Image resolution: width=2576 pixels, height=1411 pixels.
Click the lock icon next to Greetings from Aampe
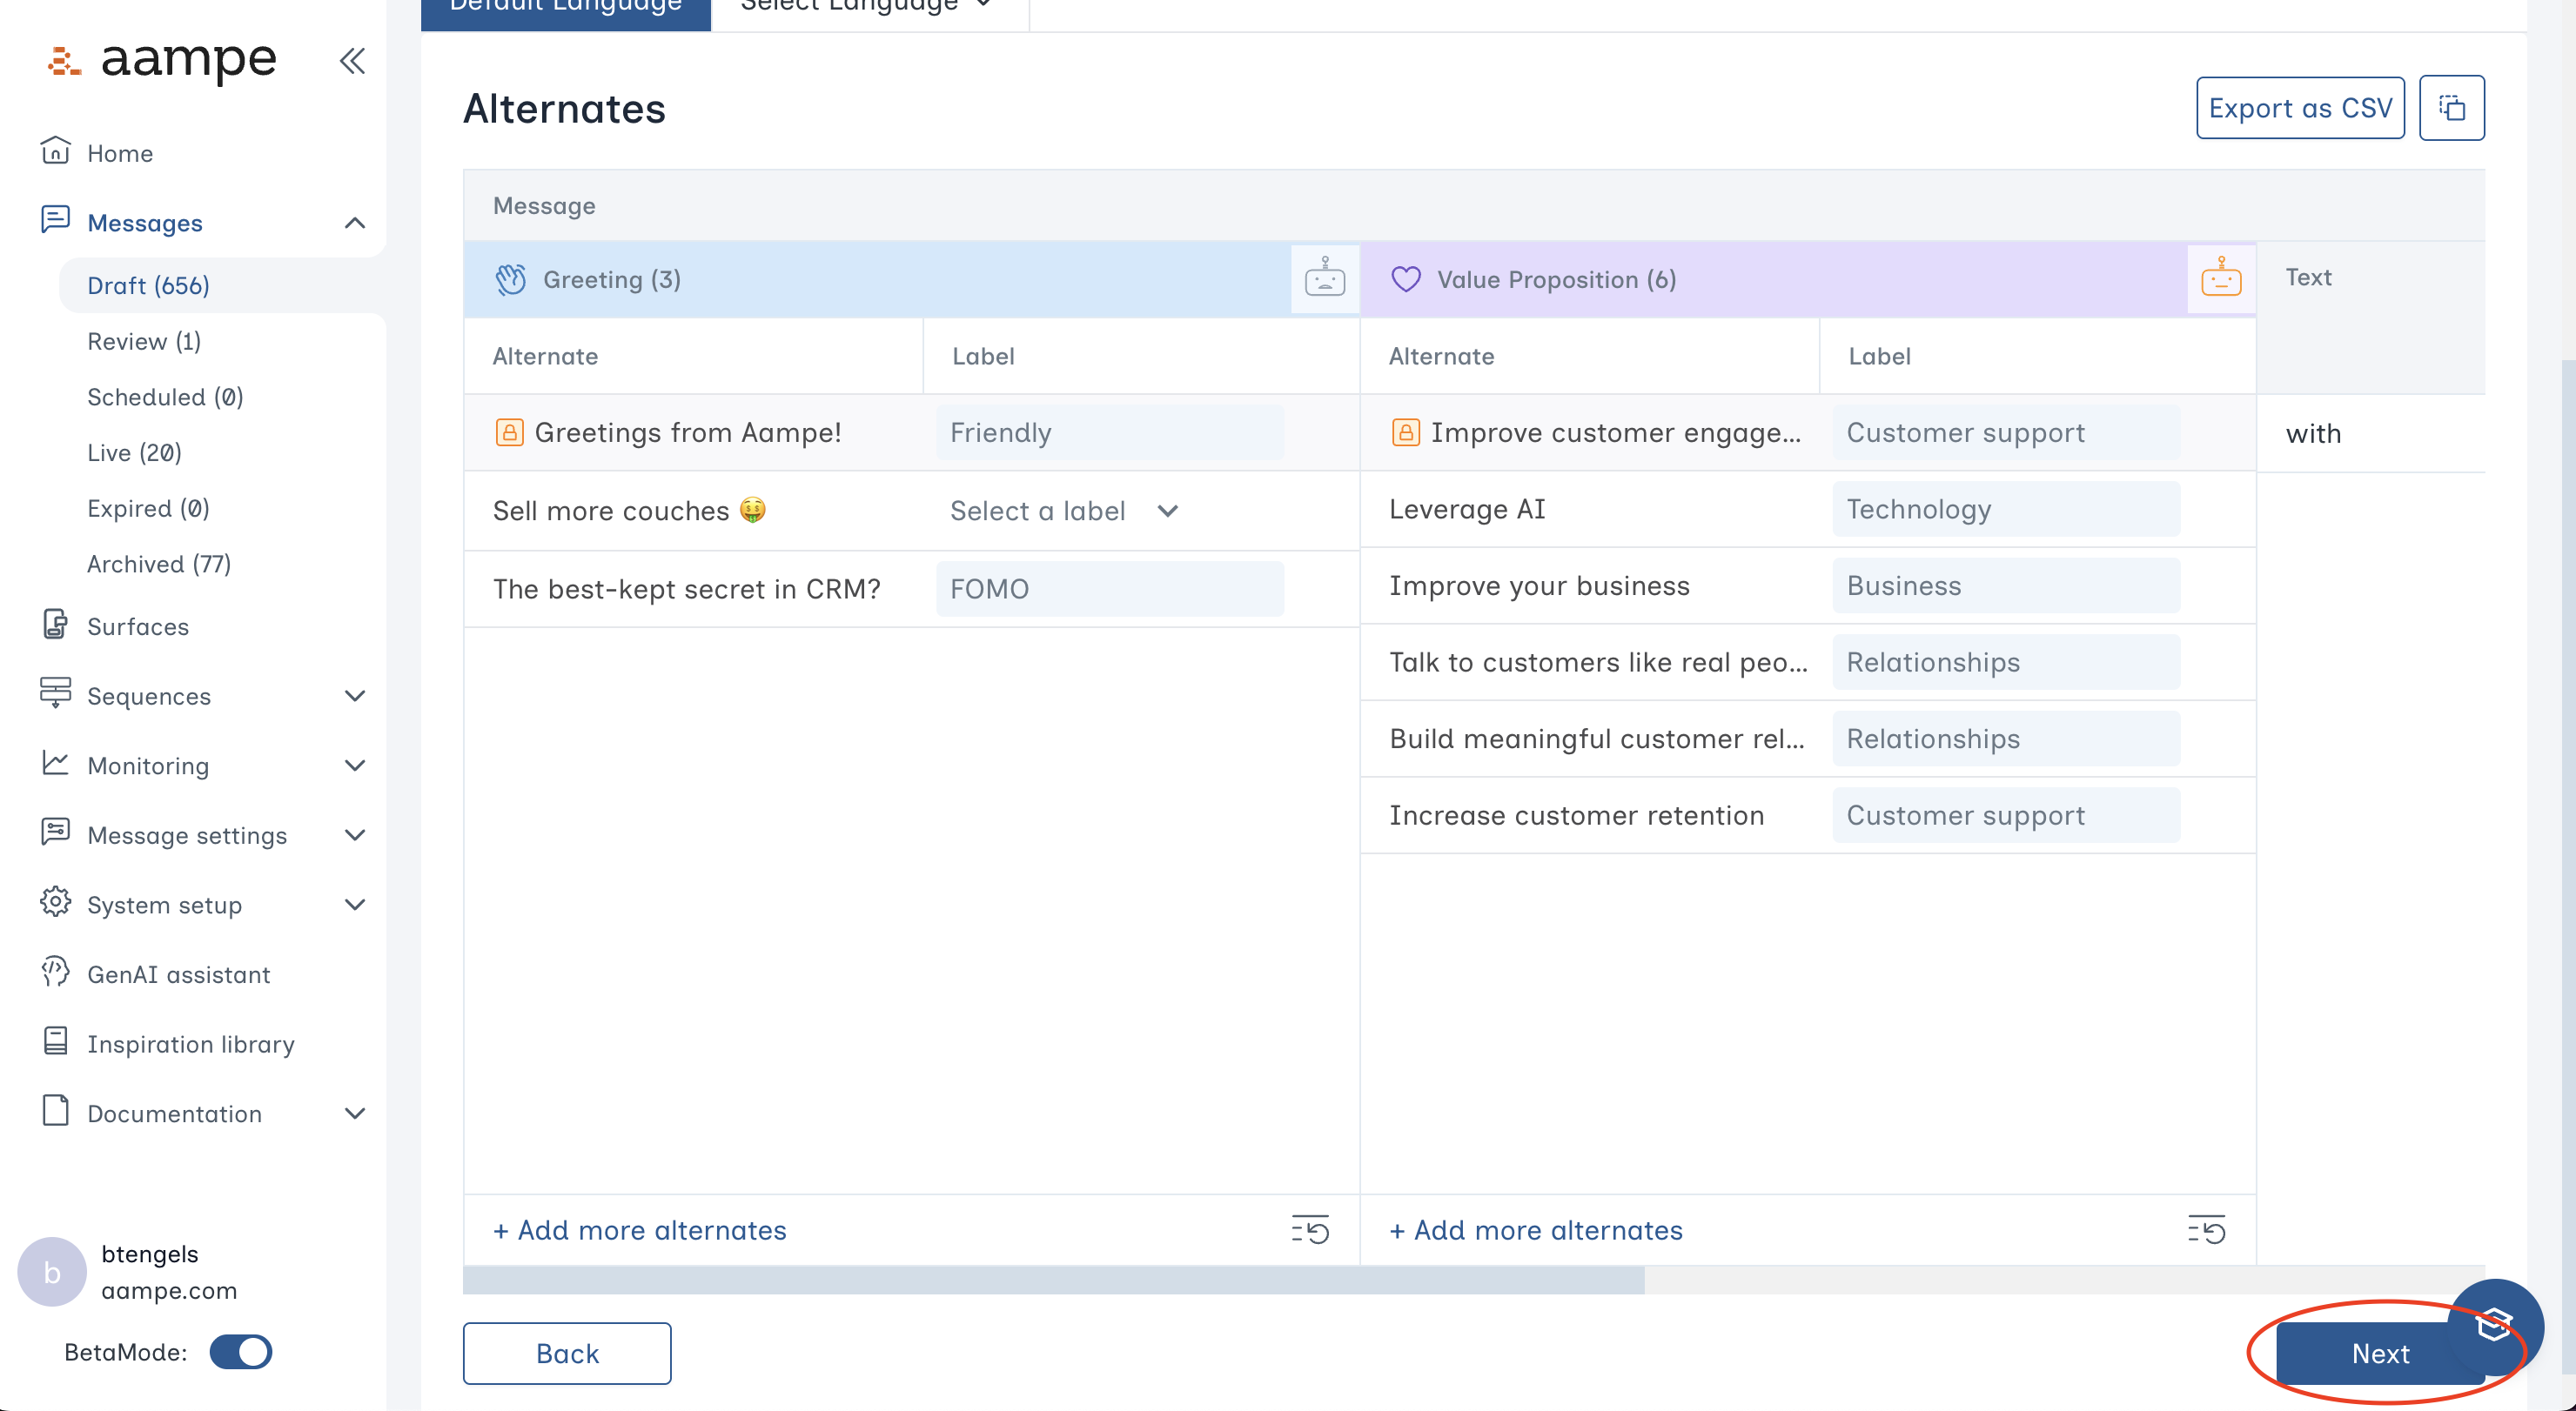pos(508,431)
